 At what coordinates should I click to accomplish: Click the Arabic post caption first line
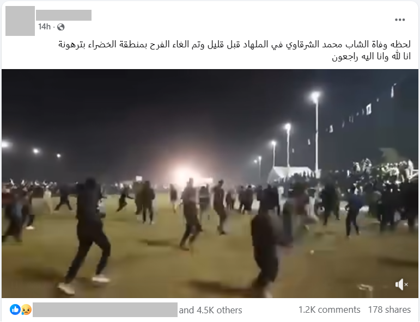(234, 45)
